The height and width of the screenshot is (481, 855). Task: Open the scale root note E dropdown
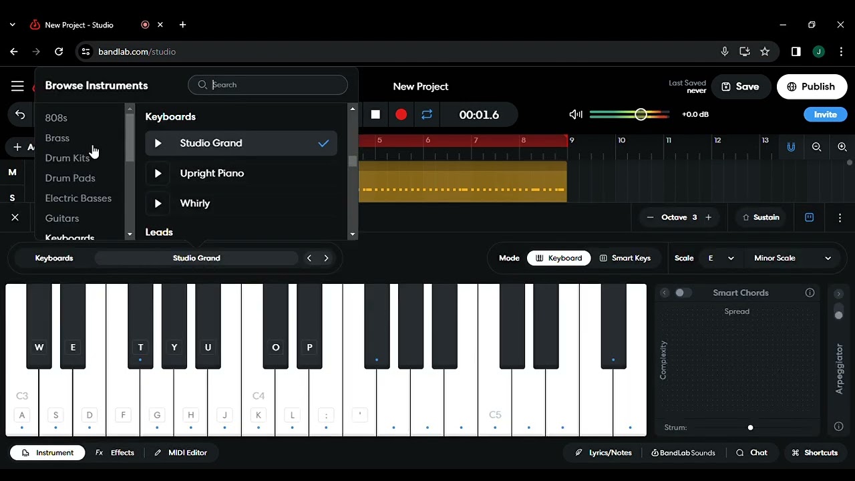pos(721,258)
